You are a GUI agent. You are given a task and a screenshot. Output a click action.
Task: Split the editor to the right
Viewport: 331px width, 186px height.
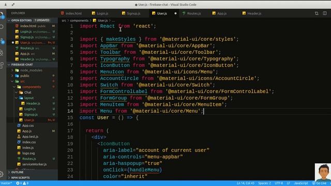(325, 13)
